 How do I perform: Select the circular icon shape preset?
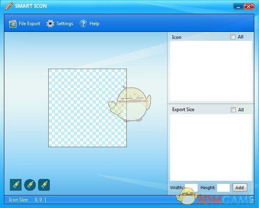[30, 185]
